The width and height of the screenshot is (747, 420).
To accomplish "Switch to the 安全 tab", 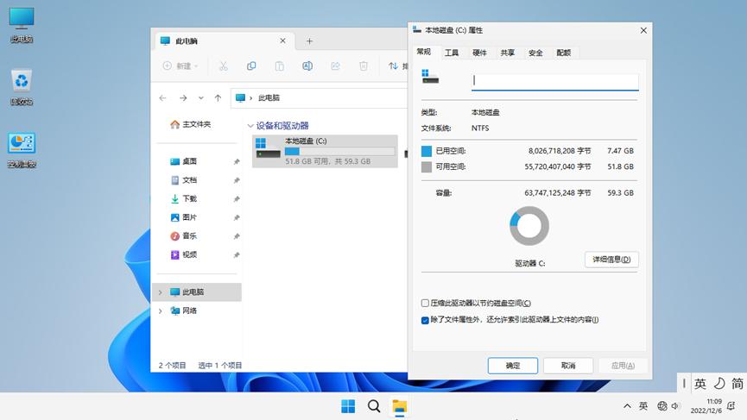I will (535, 53).
